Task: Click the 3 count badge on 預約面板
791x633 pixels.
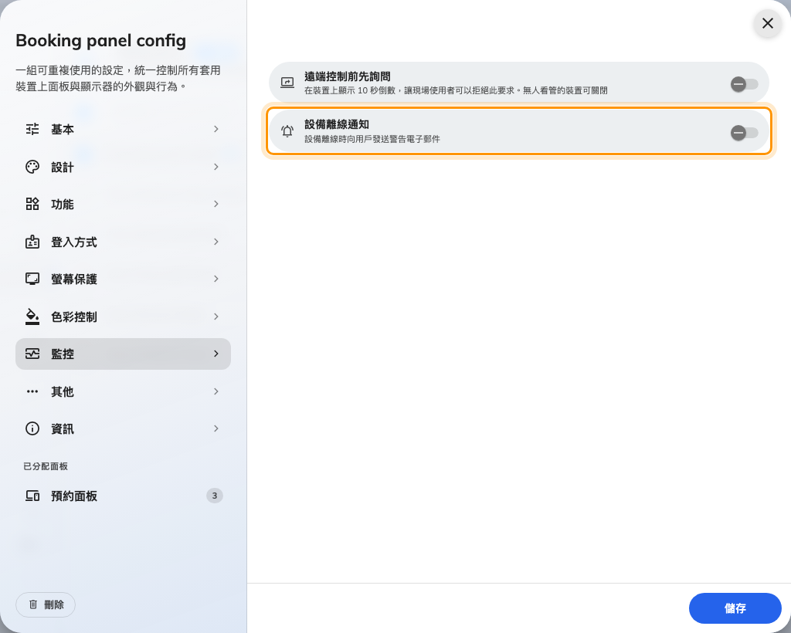Action: [x=215, y=496]
